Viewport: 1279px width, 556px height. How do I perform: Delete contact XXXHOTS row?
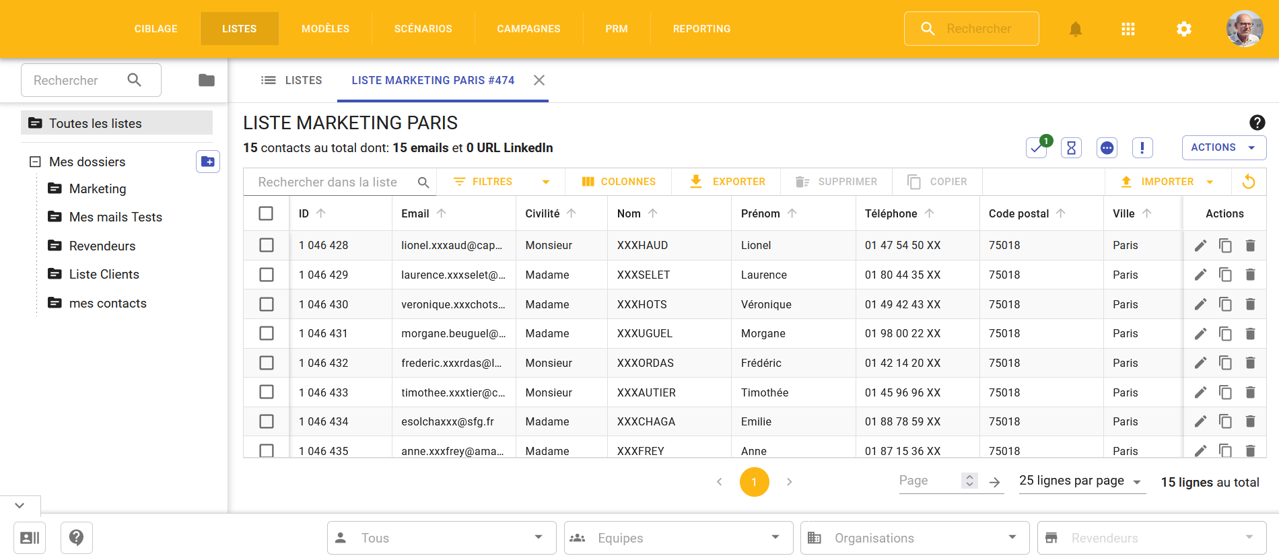coord(1250,304)
